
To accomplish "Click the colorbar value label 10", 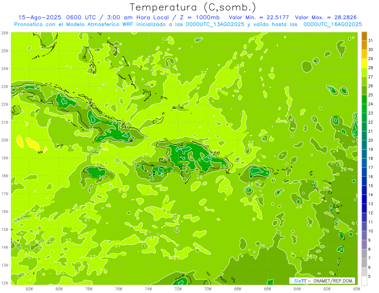I will 371,231.
